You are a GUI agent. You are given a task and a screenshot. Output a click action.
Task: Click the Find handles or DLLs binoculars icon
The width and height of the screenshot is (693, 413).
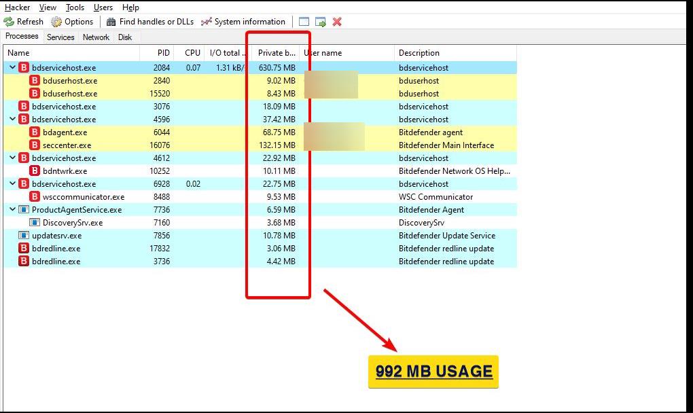coord(111,22)
